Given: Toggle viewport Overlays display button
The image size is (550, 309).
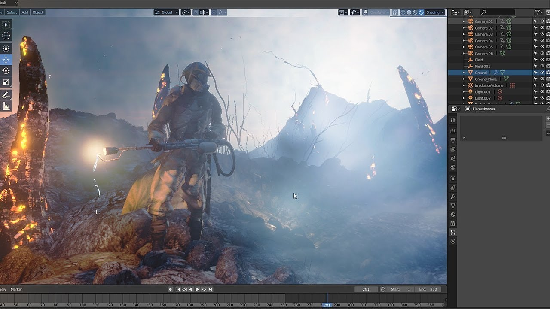Looking at the screenshot, I should [365, 12].
